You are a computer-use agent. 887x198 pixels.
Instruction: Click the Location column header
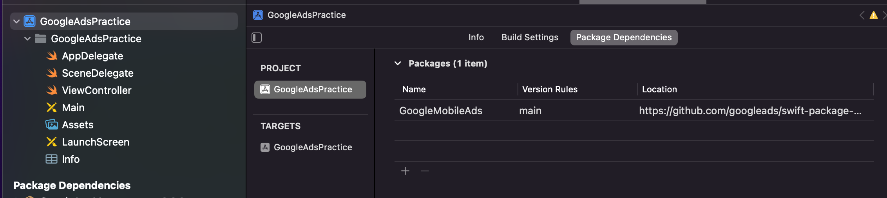[659, 89]
